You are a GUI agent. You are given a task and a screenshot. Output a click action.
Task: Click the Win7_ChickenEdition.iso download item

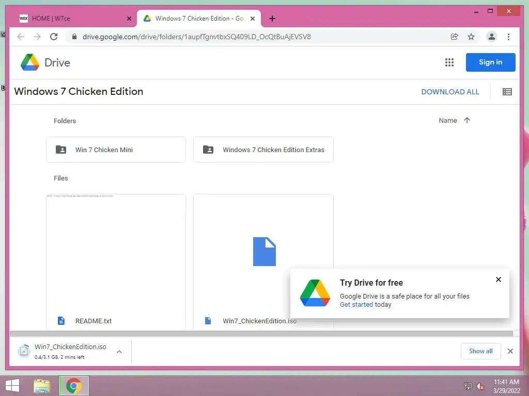tap(70, 351)
